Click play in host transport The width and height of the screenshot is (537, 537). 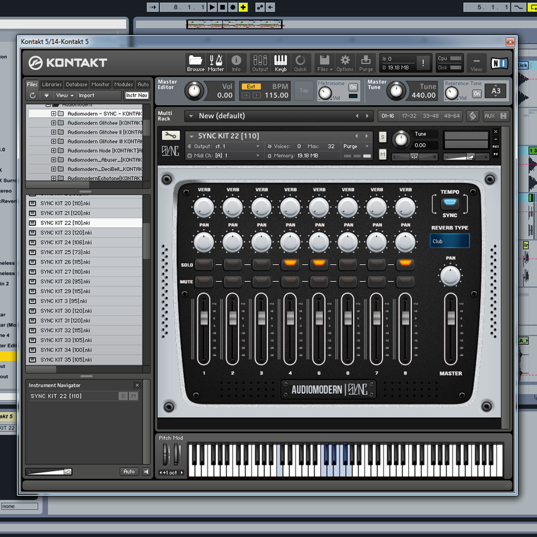coord(212,7)
